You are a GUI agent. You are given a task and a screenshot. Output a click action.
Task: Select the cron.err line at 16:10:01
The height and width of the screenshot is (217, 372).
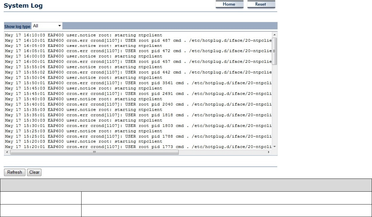click(x=138, y=40)
